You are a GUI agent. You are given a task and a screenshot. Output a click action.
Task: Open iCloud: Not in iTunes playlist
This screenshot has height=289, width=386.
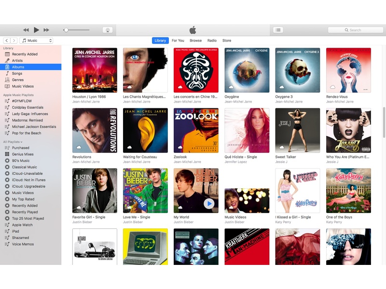tap(30, 180)
